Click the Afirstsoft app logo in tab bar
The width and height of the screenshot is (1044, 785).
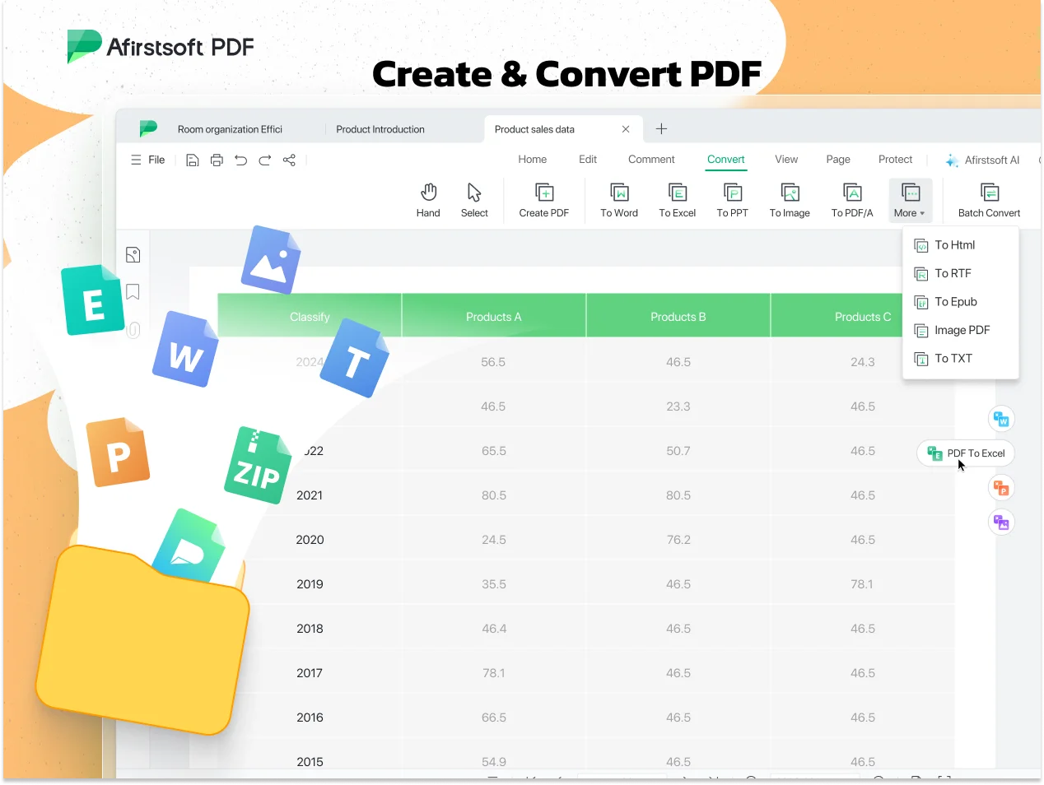point(148,128)
